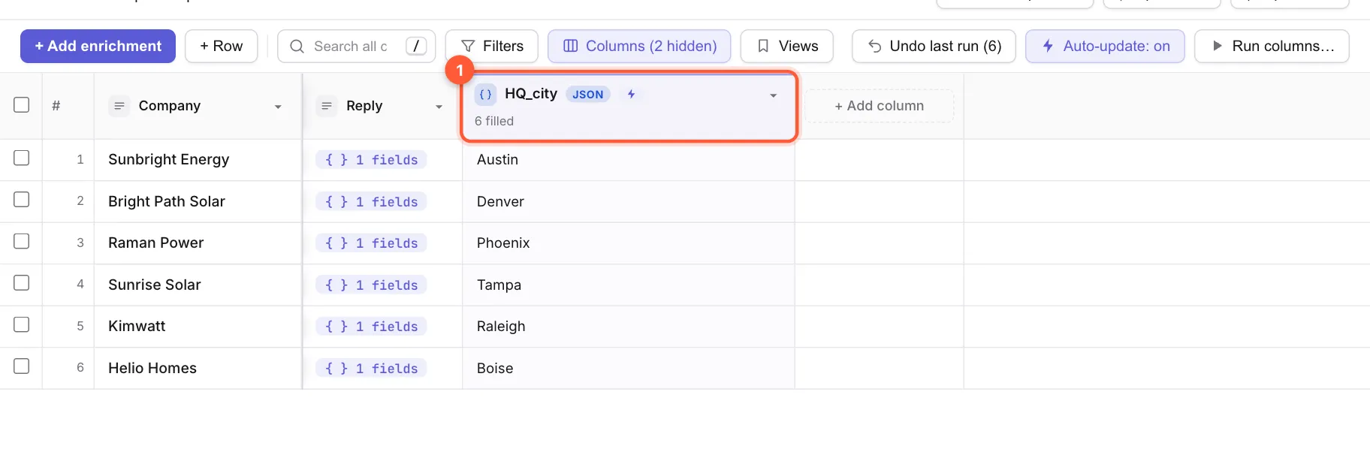Open the 1 fields reply for Sunrise Solar
This screenshot has width=1370, height=473.
[371, 285]
